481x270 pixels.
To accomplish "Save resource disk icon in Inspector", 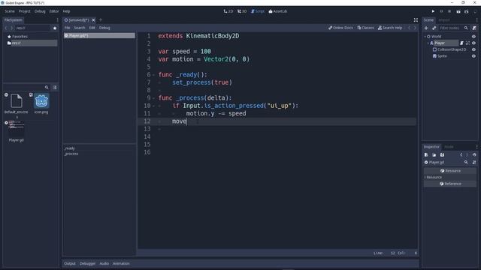I will (x=442, y=155).
